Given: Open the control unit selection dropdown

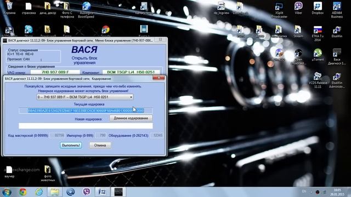Looking at the screenshot, I should 85,97.
